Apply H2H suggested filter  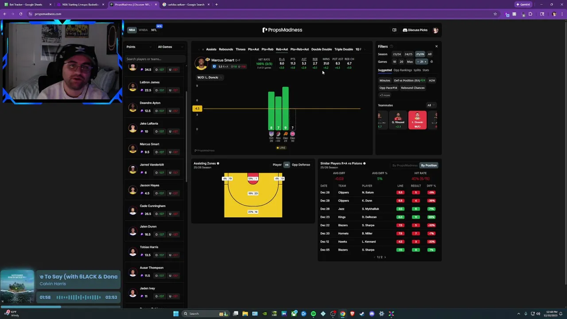(432, 81)
